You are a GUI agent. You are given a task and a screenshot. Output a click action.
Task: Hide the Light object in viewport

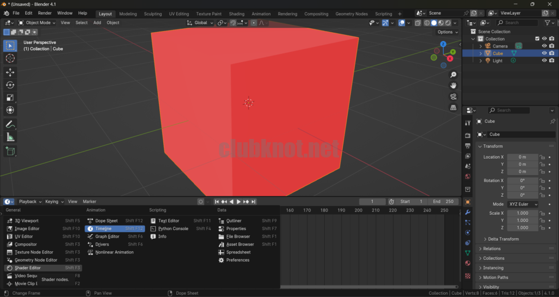(544, 61)
